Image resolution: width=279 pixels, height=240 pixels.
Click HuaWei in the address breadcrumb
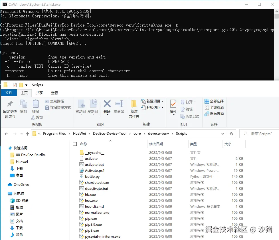(79, 134)
